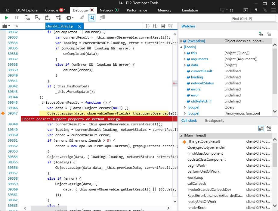Click the Break on new worker icon
The width and height of the screenshot is (278, 211).
coord(58,18)
